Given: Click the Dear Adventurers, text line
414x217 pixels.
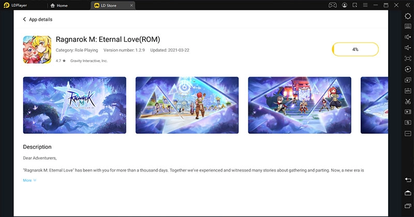Looking at the screenshot, I should pos(40,158).
